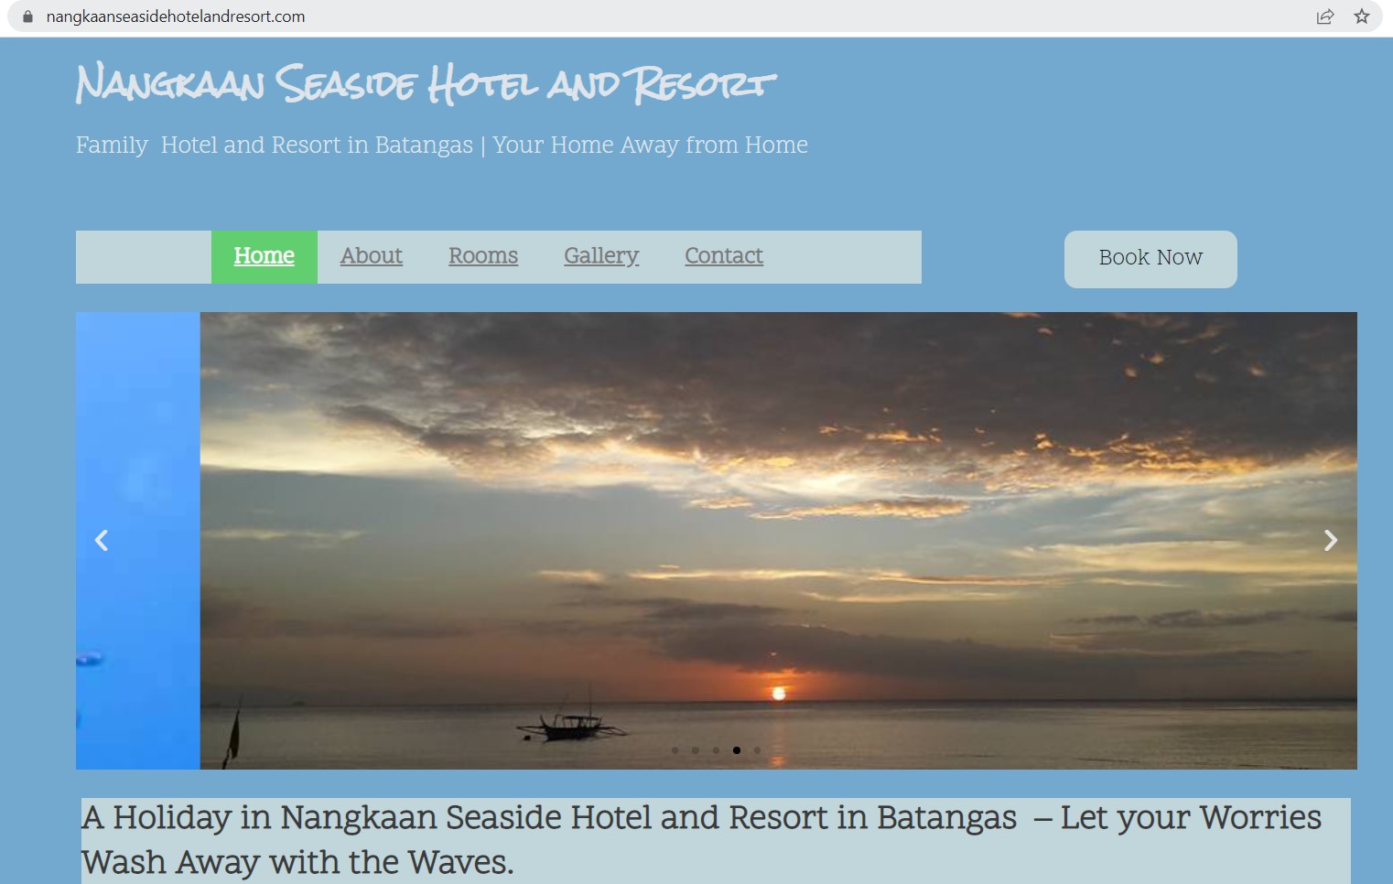This screenshot has width=1393, height=884.
Task: Click the address bar URL field
Action: click(x=176, y=16)
